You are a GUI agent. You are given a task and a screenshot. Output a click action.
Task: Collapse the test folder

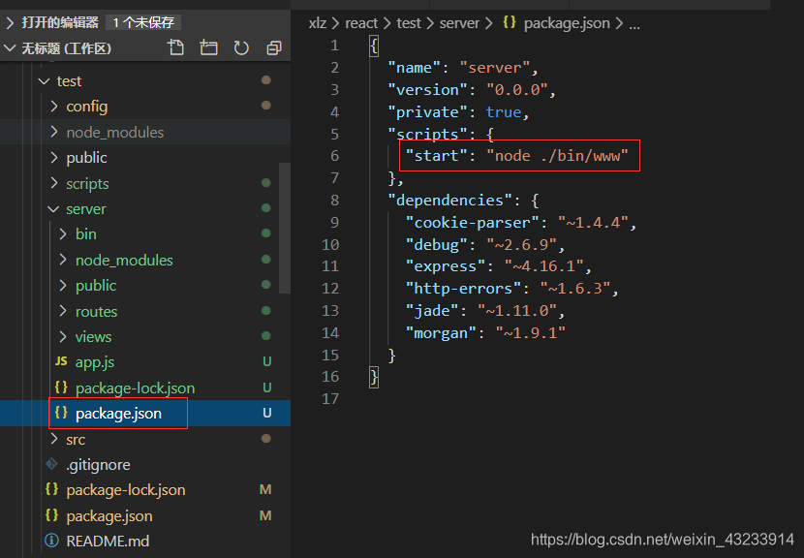[45, 81]
